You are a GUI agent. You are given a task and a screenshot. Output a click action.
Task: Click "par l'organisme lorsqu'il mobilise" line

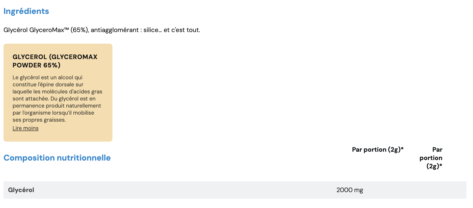point(53,113)
